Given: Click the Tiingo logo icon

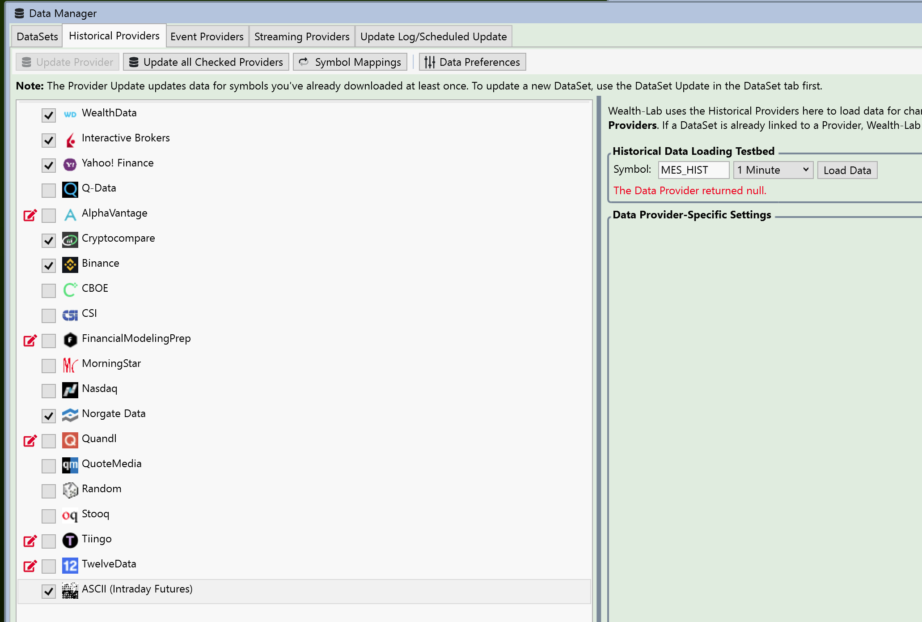Looking at the screenshot, I should (x=70, y=541).
